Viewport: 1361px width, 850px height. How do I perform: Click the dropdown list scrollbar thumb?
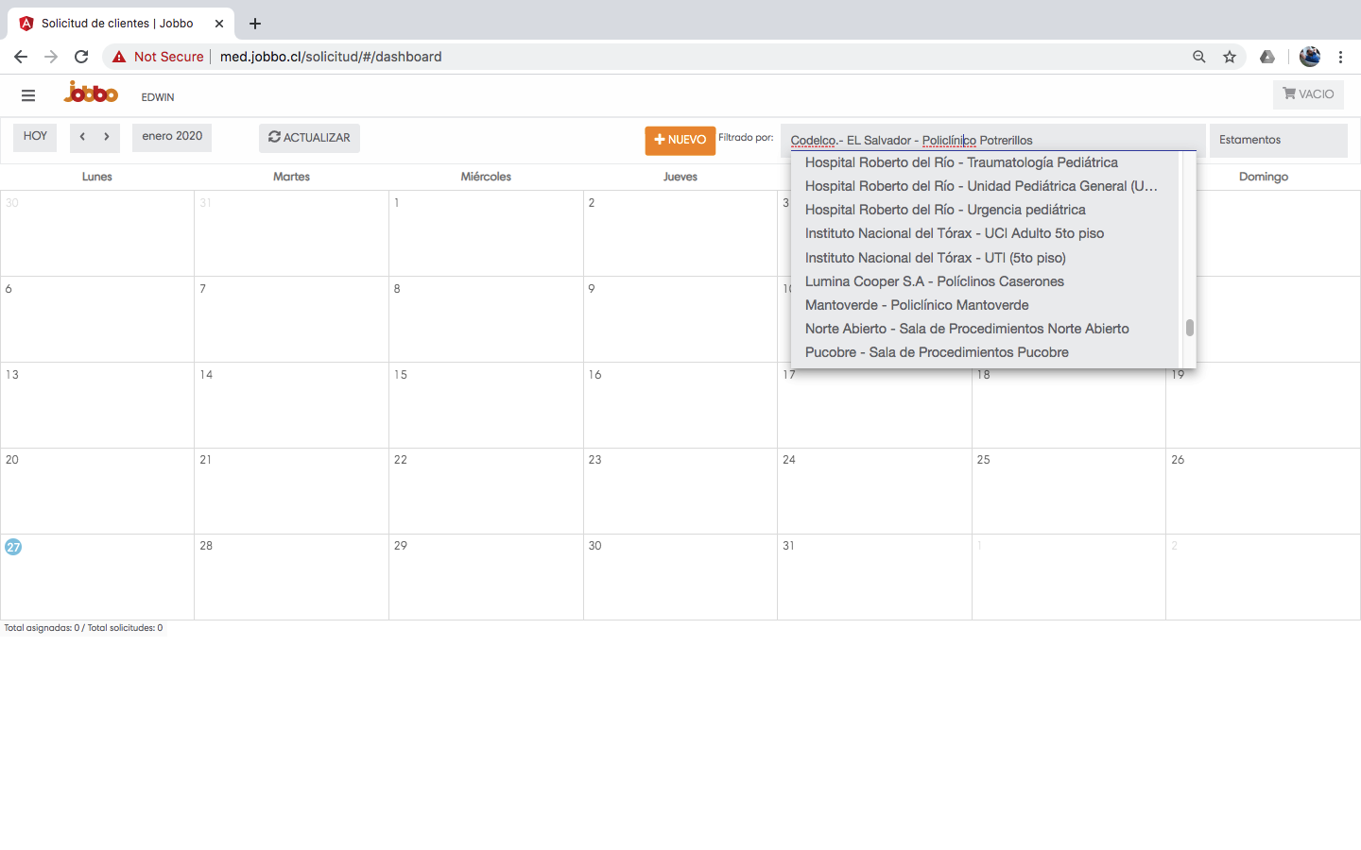coord(1189,328)
